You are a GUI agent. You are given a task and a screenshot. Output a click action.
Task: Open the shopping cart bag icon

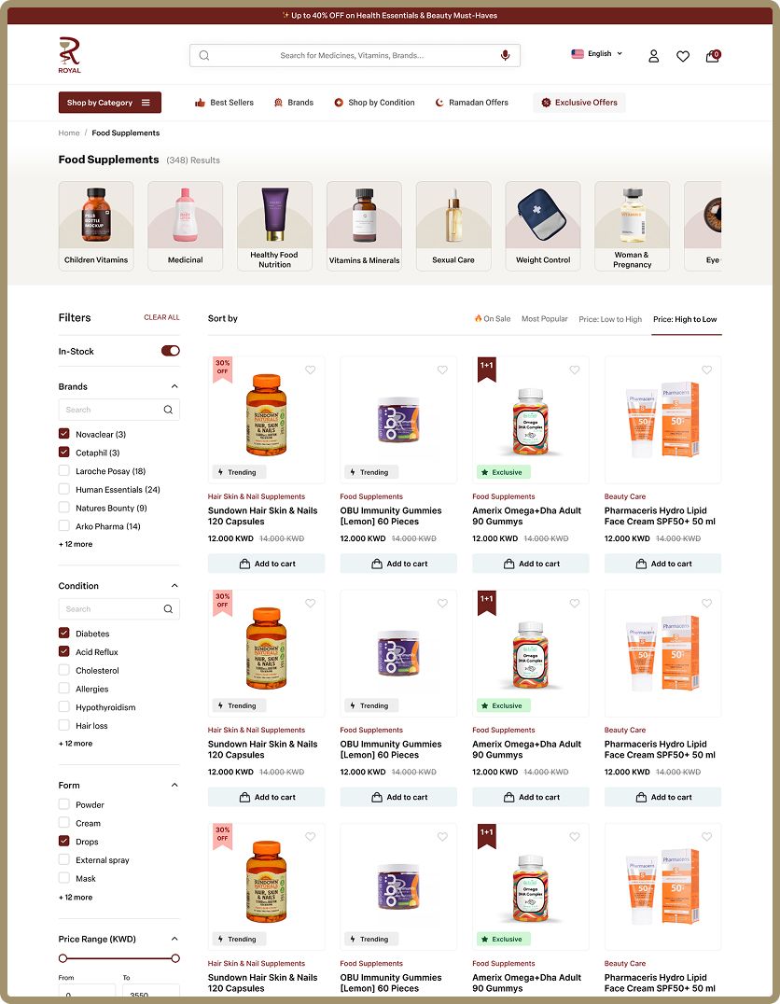[x=713, y=56]
